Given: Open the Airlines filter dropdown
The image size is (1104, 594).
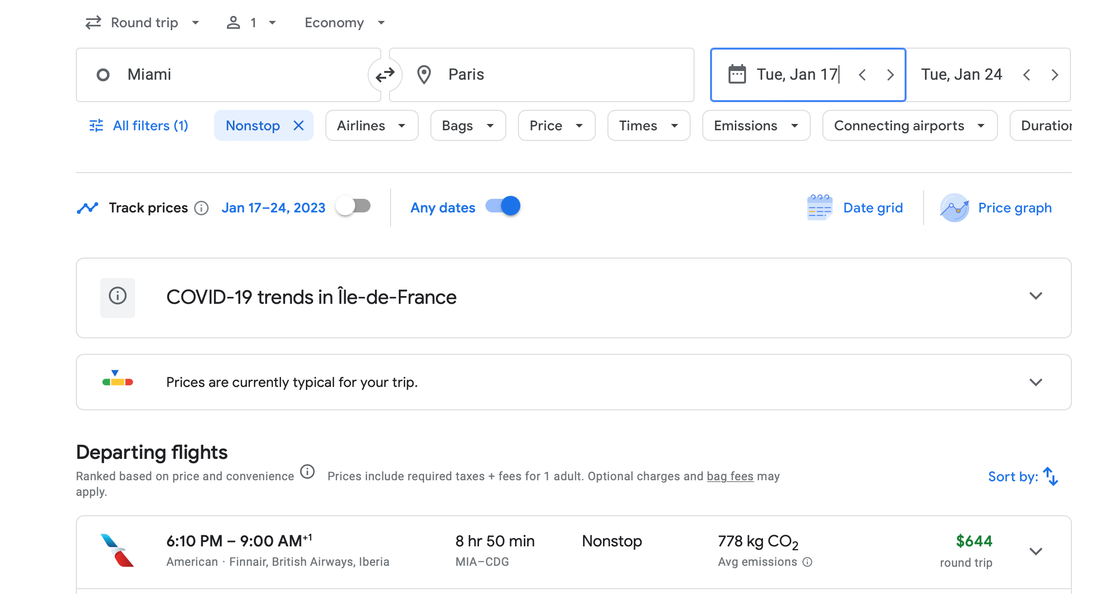Looking at the screenshot, I should click(372, 126).
